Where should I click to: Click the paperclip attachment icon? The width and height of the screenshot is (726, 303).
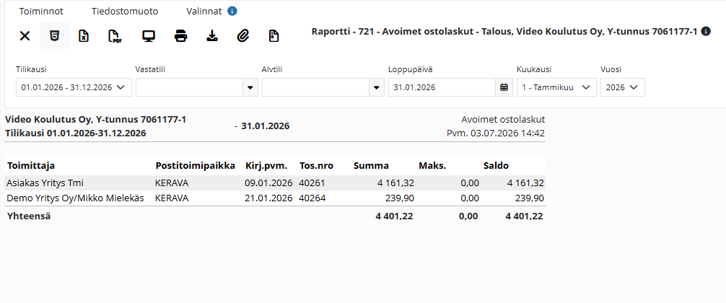(x=242, y=36)
